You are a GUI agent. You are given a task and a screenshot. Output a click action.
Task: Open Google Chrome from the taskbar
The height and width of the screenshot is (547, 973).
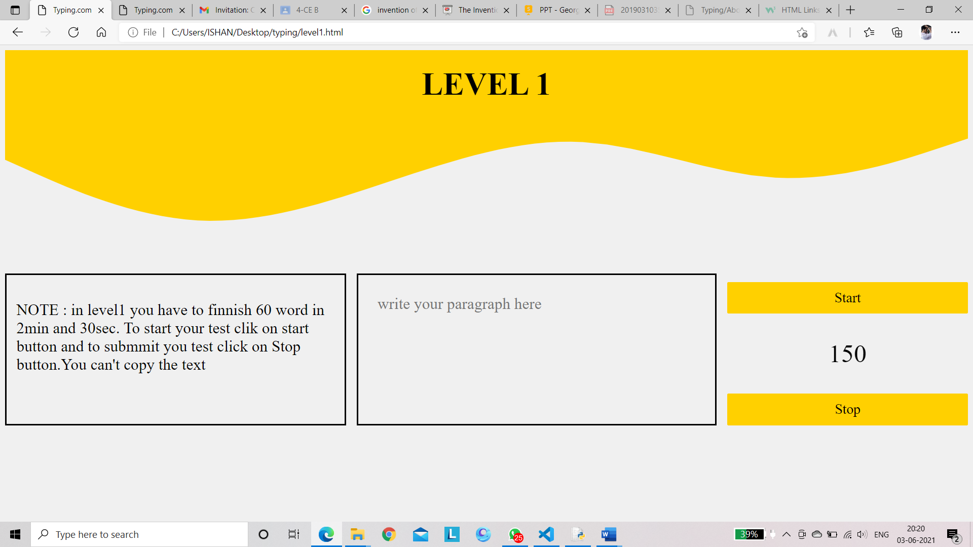[x=389, y=534]
